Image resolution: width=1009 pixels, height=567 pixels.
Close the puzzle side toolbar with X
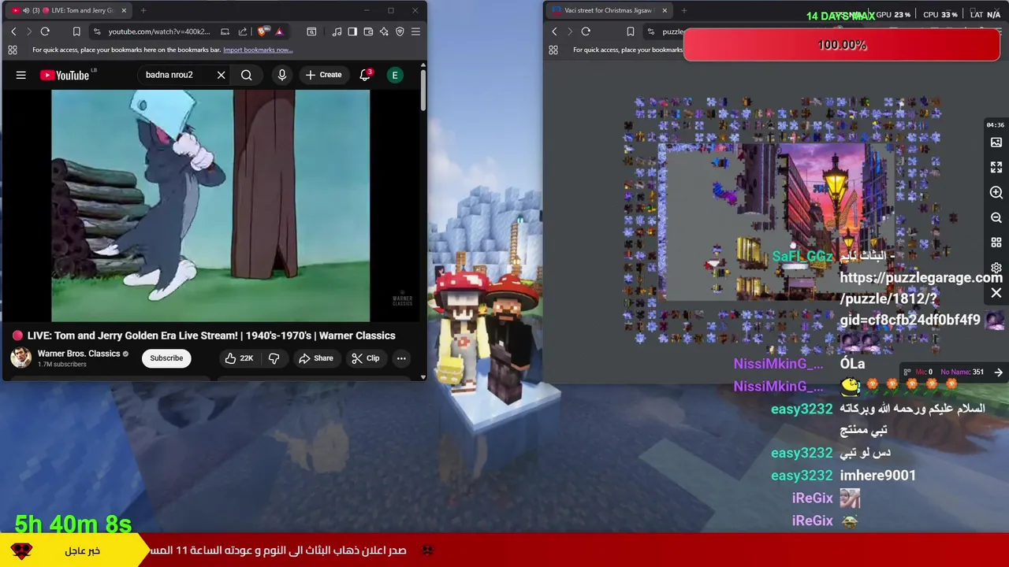coord(996,293)
